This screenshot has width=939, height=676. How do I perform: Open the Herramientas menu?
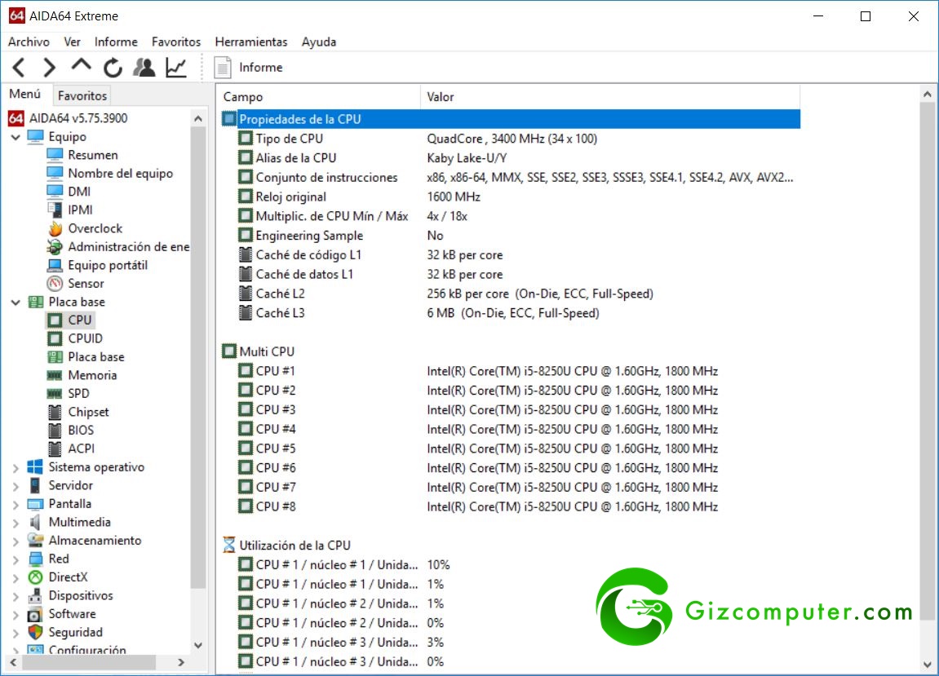pyautogui.click(x=251, y=42)
